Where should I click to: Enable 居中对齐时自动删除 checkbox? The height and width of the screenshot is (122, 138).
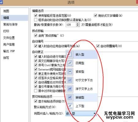[x=35, y=91]
